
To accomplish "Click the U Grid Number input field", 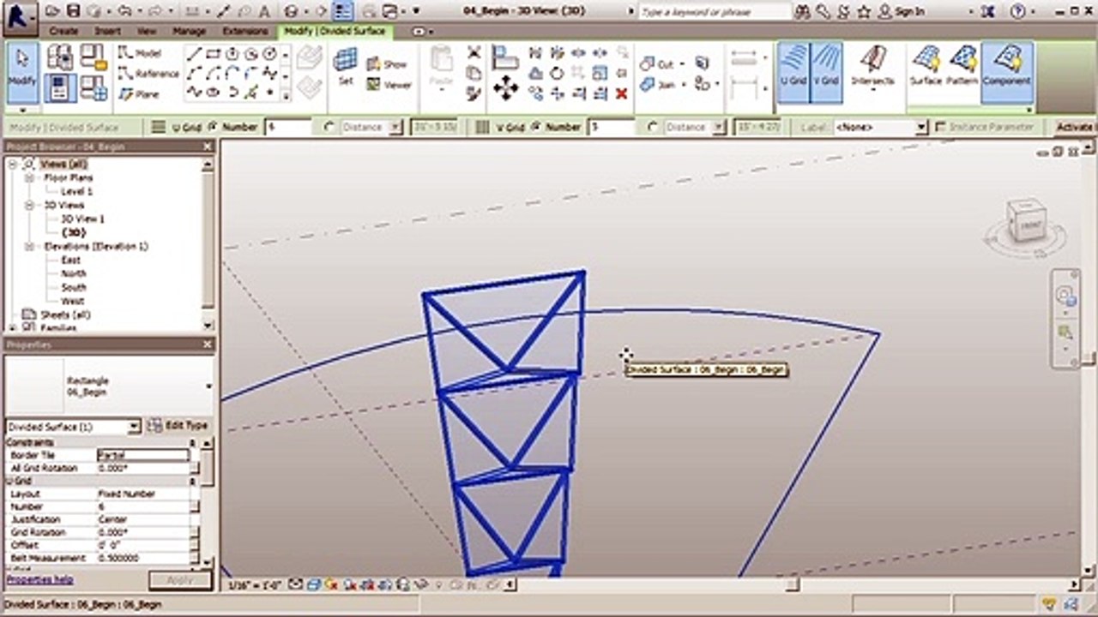I will [x=287, y=127].
